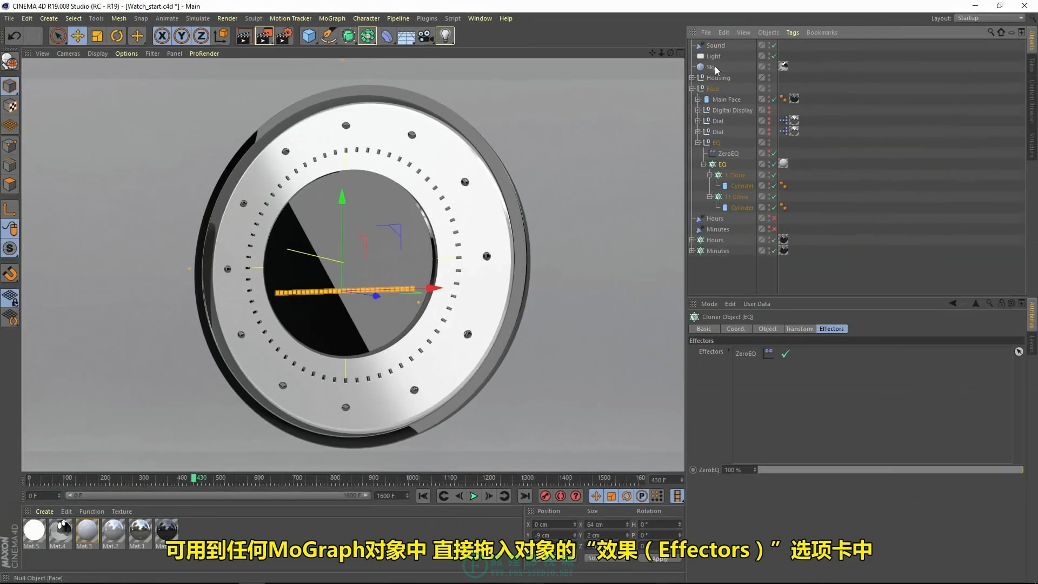Collapse the 11 Clone cloner
The image size is (1038, 584).
(710, 197)
